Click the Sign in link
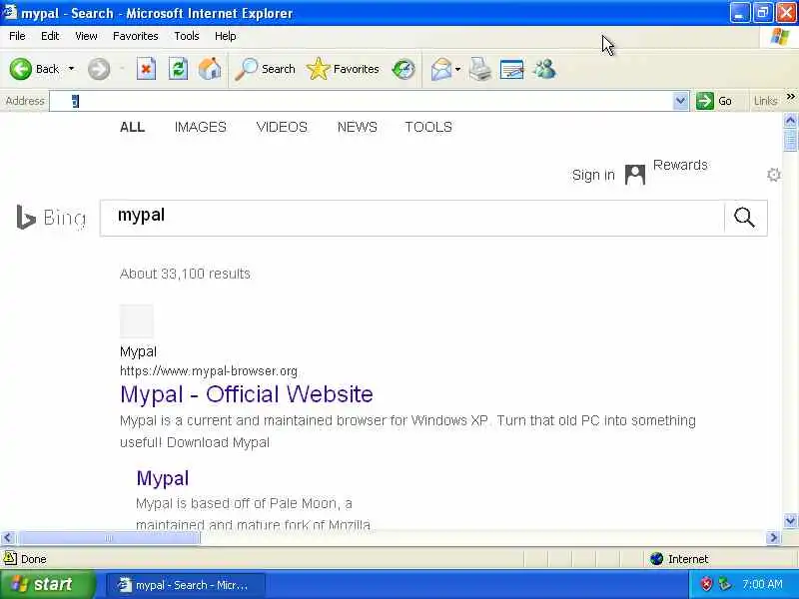 [x=593, y=175]
